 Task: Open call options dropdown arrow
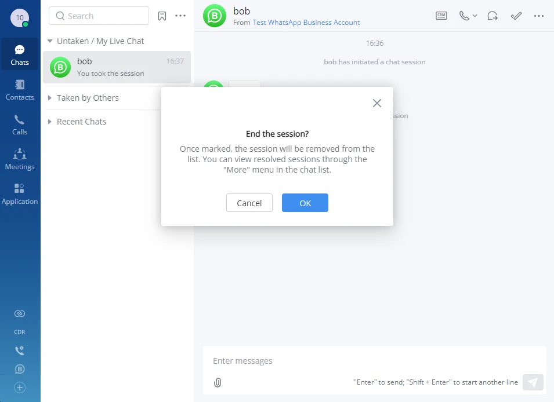(475, 16)
